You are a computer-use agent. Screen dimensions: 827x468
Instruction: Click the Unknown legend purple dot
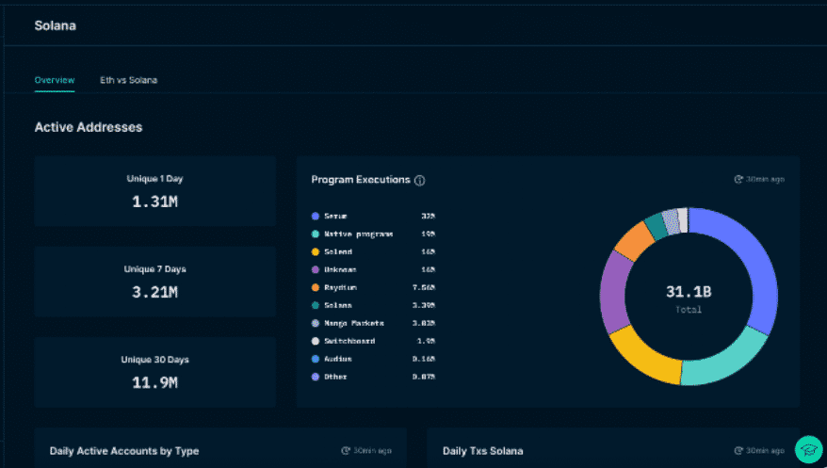pos(316,270)
